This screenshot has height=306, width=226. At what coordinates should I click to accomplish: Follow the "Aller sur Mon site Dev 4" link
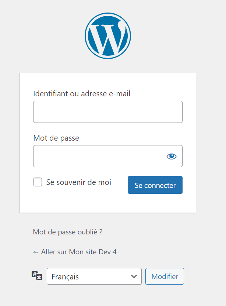(75, 252)
